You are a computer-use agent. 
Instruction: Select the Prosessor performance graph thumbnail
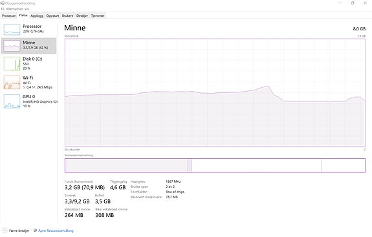pyautogui.click(x=12, y=30)
